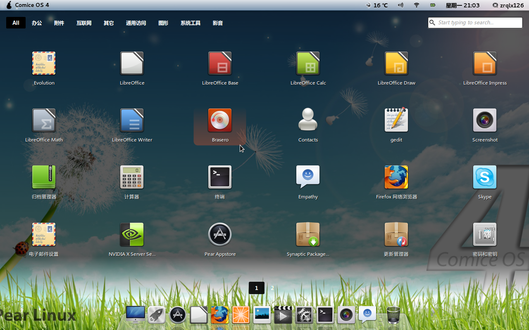Screen dimensions: 529x330
Task: Open the zrqlx126 user menu
Action: point(508,5)
